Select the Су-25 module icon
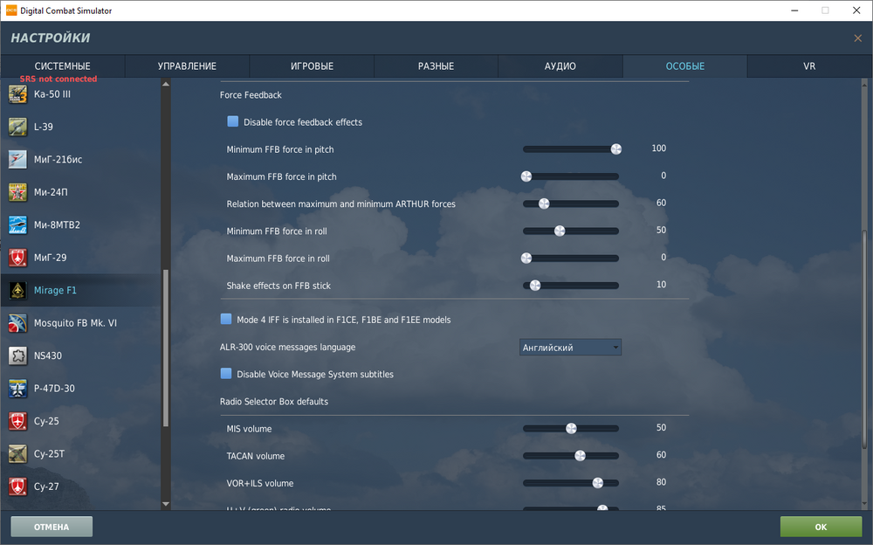 [x=17, y=421]
